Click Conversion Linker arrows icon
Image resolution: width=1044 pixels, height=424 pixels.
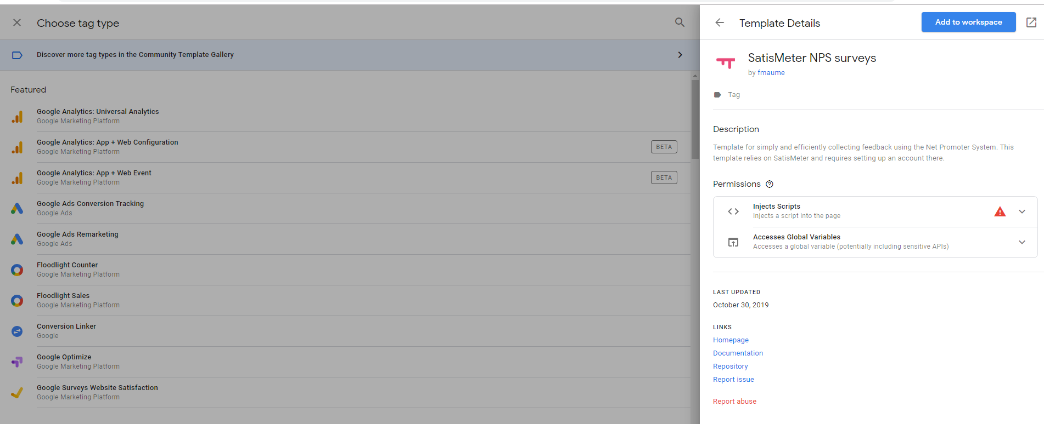coord(17,331)
